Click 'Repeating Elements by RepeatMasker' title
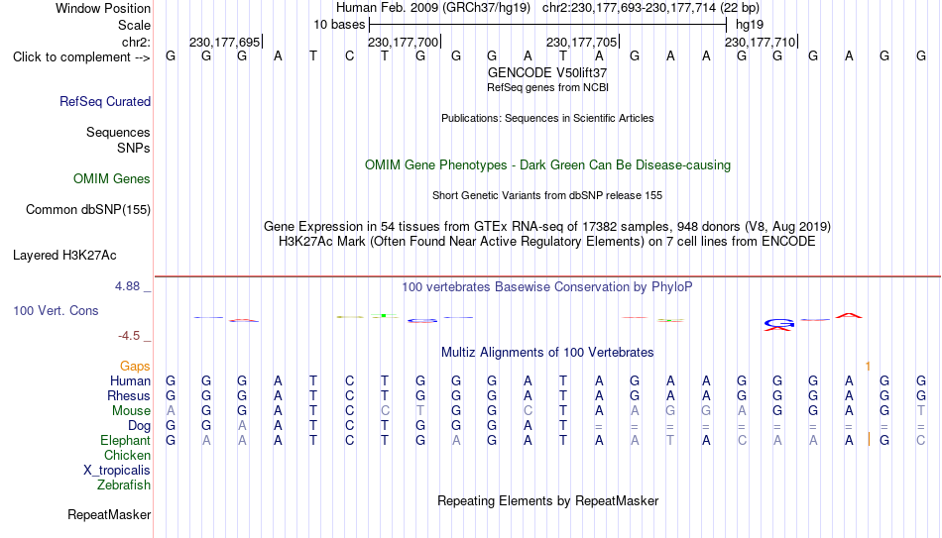The image size is (942, 538). tap(547, 500)
